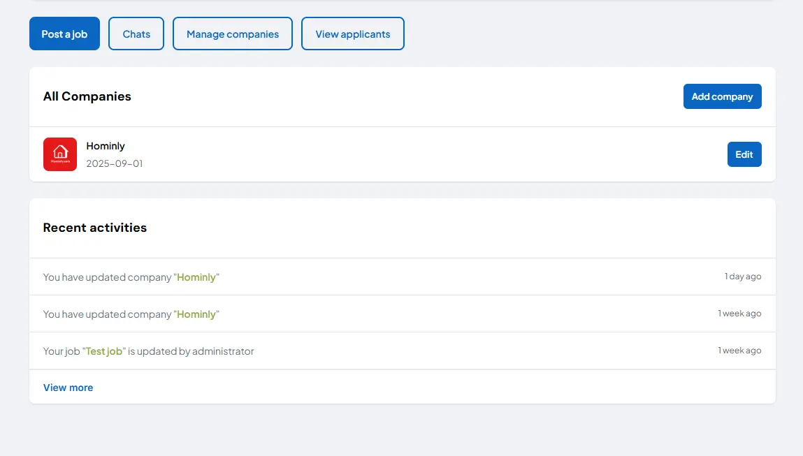Screen dimensions: 803x456
Task: Open the Chats section
Action: point(136,34)
